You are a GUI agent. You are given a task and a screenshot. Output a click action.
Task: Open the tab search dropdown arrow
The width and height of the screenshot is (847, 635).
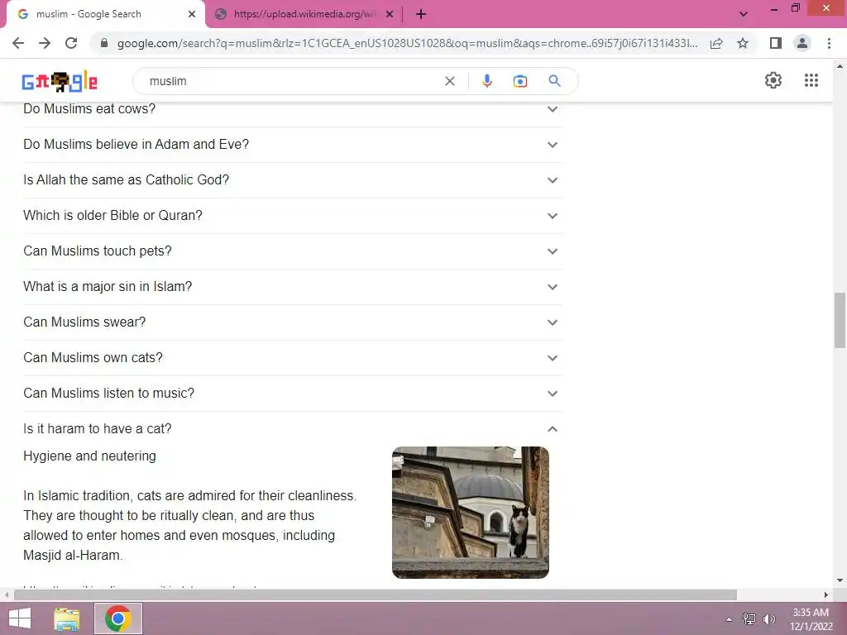[744, 14]
